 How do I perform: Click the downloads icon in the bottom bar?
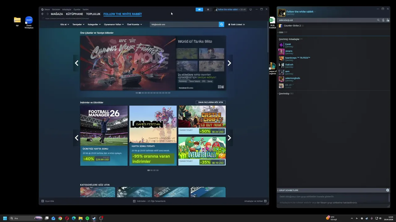pos(134,201)
